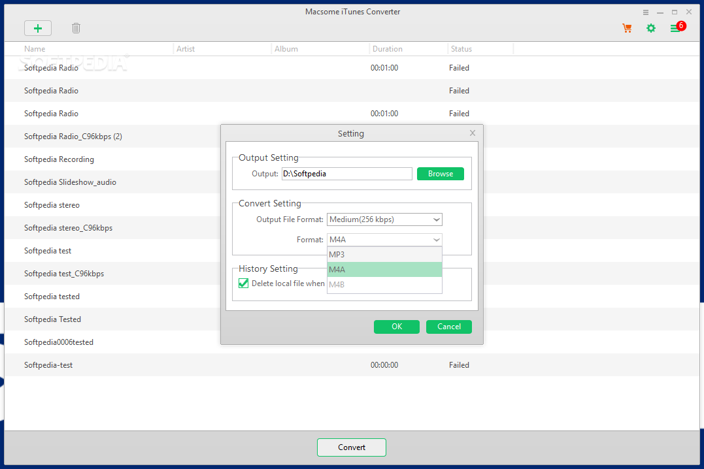Close the Setting dialog with X
Screen dimensions: 704x469
[473, 133]
